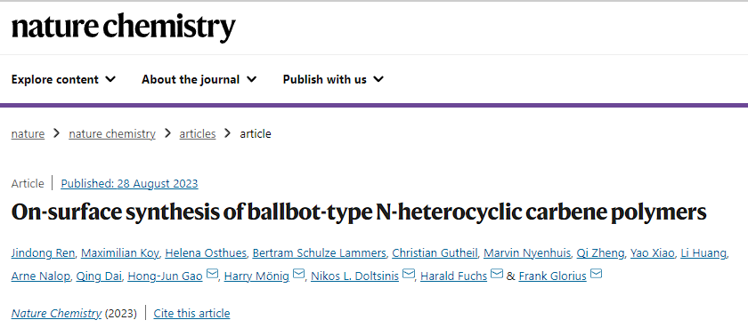
Task: Go to nature breadcrumb link
Action: [x=28, y=134]
